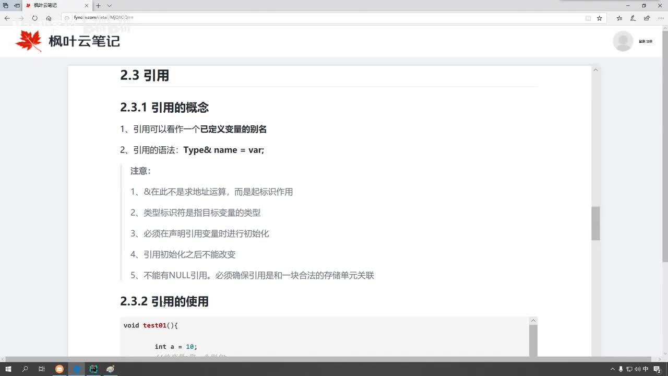Click note line 必须在声明引用变量时进行初始化
668x376 pixels.
point(200,233)
